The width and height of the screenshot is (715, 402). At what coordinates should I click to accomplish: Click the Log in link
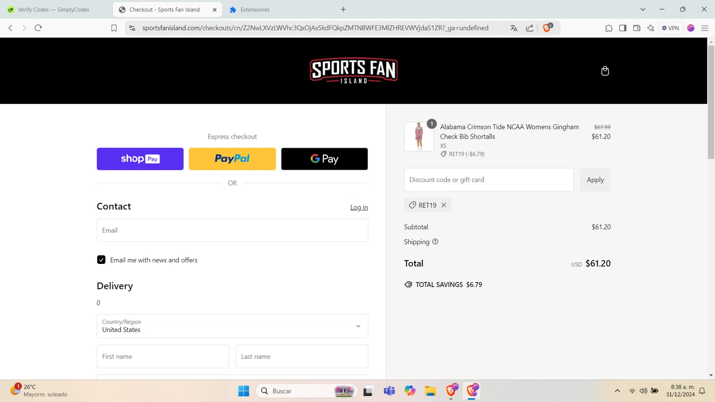[x=359, y=207]
